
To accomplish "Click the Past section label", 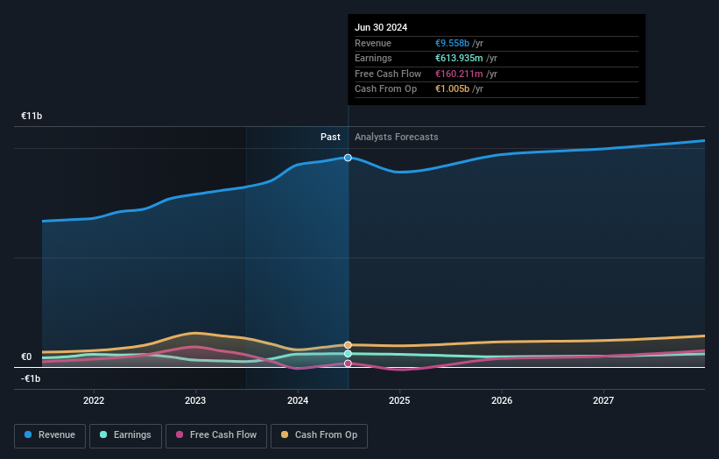I will click(x=330, y=138).
